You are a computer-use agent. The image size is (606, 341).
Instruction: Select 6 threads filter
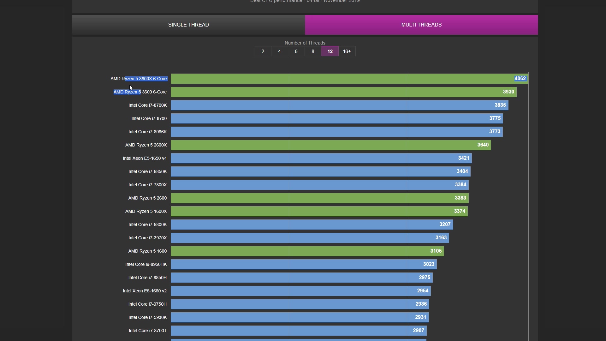pyautogui.click(x=296, y=51)
